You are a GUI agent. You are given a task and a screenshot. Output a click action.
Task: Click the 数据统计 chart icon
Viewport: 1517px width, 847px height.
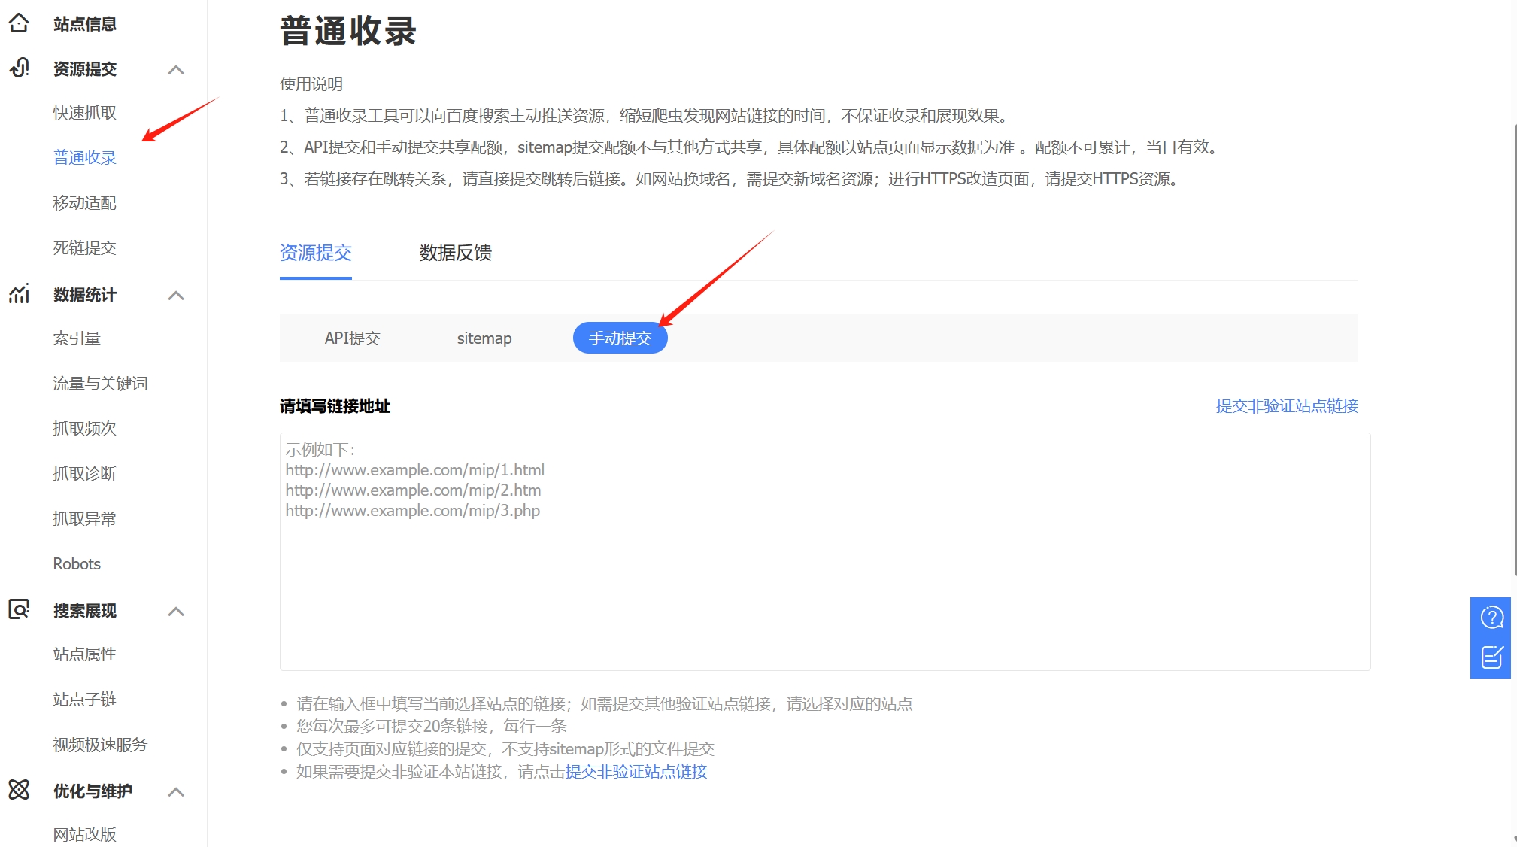coord(19,294)
